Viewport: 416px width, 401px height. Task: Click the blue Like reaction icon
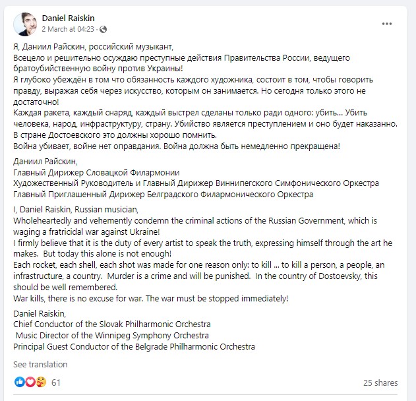(x=18, y=383)
